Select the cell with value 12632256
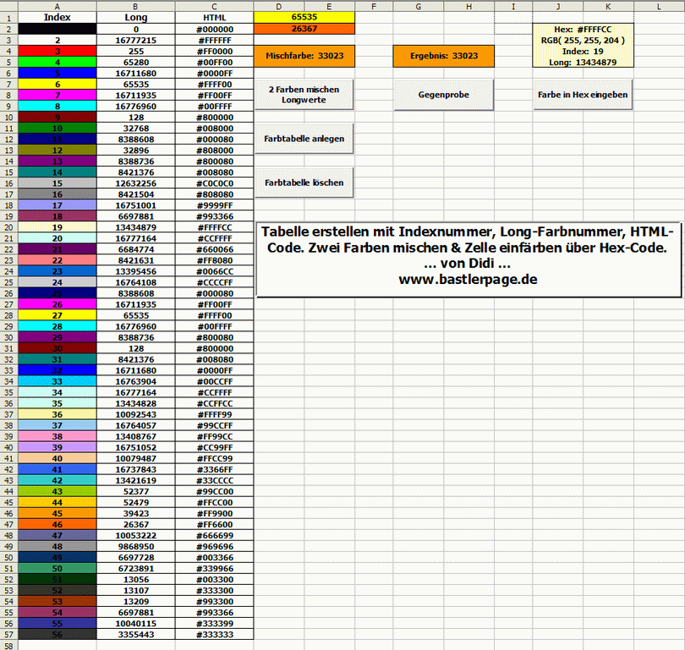Screen dimensions: 685x650 136,183
